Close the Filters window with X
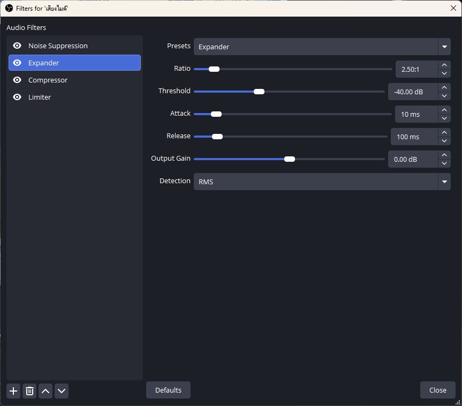This screenshot has width=462, height=406. [x=453, y=8]
